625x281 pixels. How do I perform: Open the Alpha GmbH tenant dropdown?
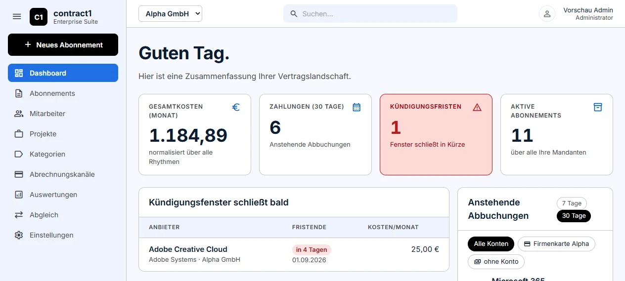click(171, 14)
